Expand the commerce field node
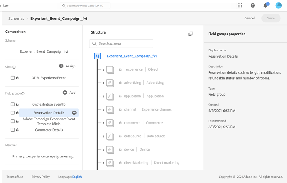Image resolution: width=287 pixels, height=183 pixels. coord(103,123)
